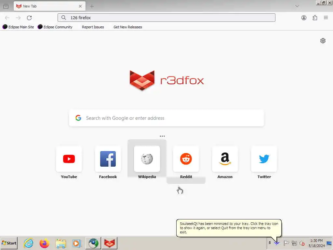Image resolution: width=333 pixels, height=250 pixels.
Task: Show hidden tray icons arrow
Action: pos(270,243)
